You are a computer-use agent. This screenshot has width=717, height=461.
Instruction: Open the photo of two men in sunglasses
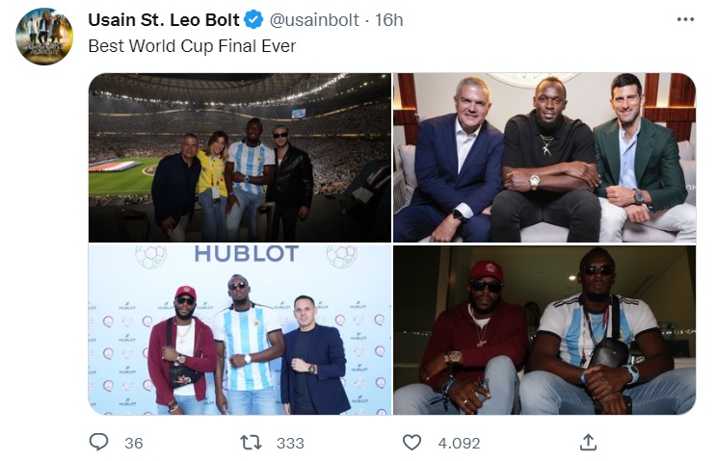click(x=544, y=330)
